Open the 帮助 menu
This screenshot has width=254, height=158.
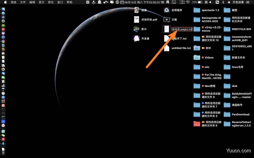(70, 2)
